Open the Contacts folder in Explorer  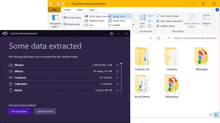172,59
